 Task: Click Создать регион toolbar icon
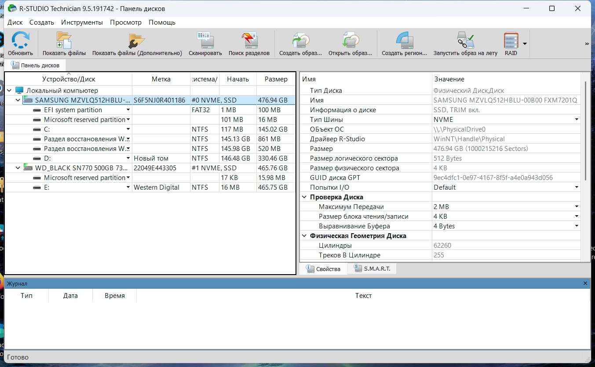[x=404, y=41]
